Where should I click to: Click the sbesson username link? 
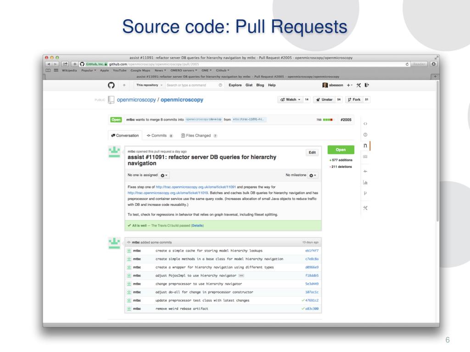336,85
